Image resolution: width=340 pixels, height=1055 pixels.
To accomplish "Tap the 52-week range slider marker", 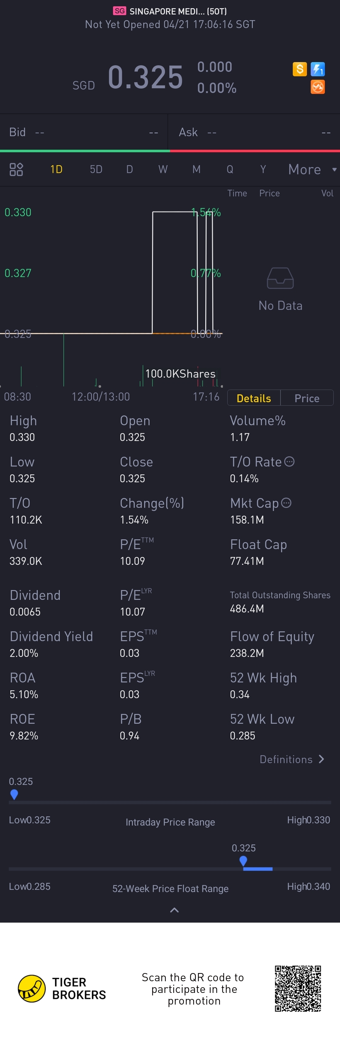I will pos(243,861).
